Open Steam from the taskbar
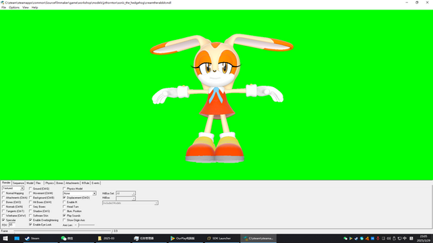Image resolution: width=433 pixels, height=243 pixels. pos(41,238)
